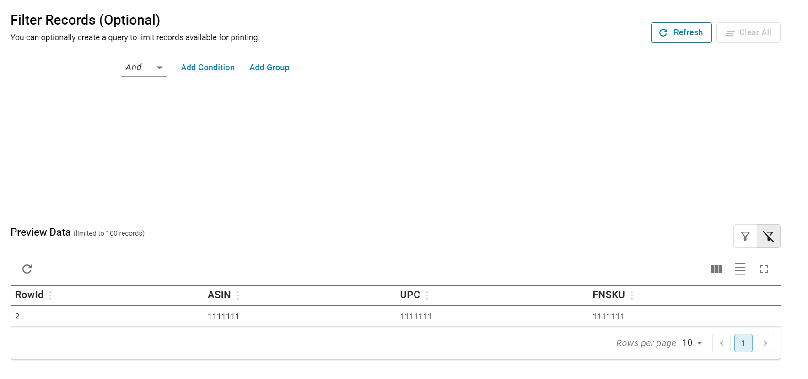Screen dimensions: 808x379
Task: Click the 1111111 cell under UPC
Action: tap(416, 316)
